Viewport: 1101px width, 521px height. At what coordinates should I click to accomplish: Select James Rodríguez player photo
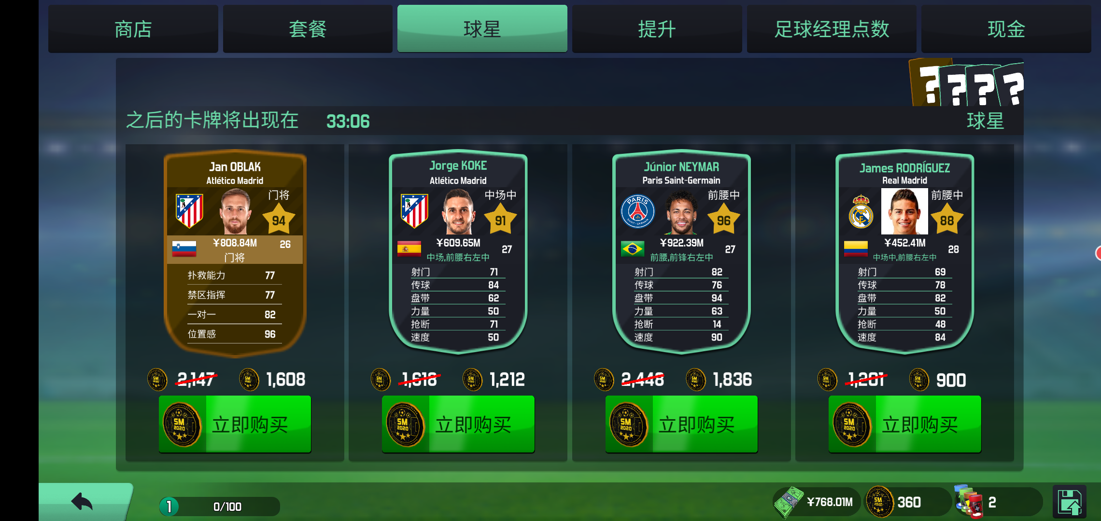click(x=904, y=211)
